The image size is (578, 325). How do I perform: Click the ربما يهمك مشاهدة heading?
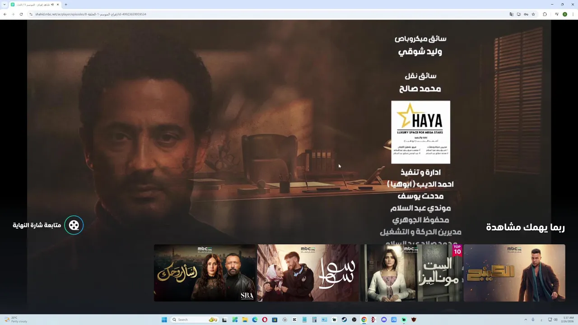(525, 227)
